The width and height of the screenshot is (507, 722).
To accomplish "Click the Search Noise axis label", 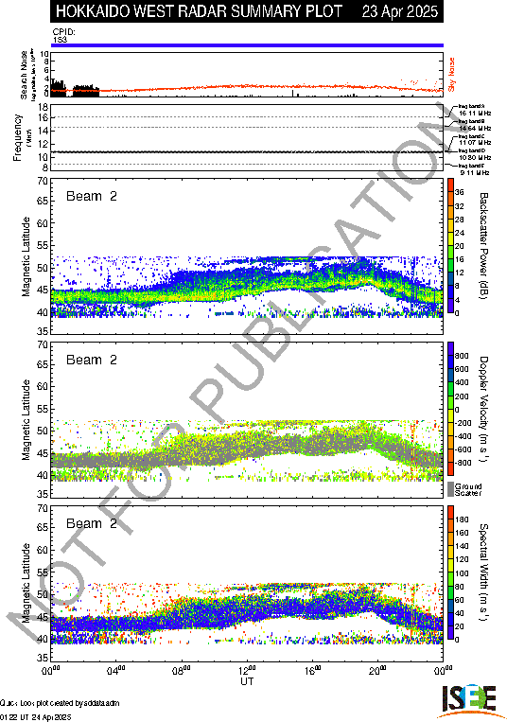I will click(24, 75).
